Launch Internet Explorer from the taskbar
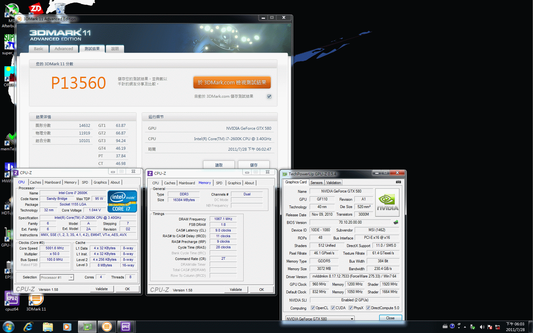This screenshot has height=333, width=533. pyautogui.click(x=28, y=327)
